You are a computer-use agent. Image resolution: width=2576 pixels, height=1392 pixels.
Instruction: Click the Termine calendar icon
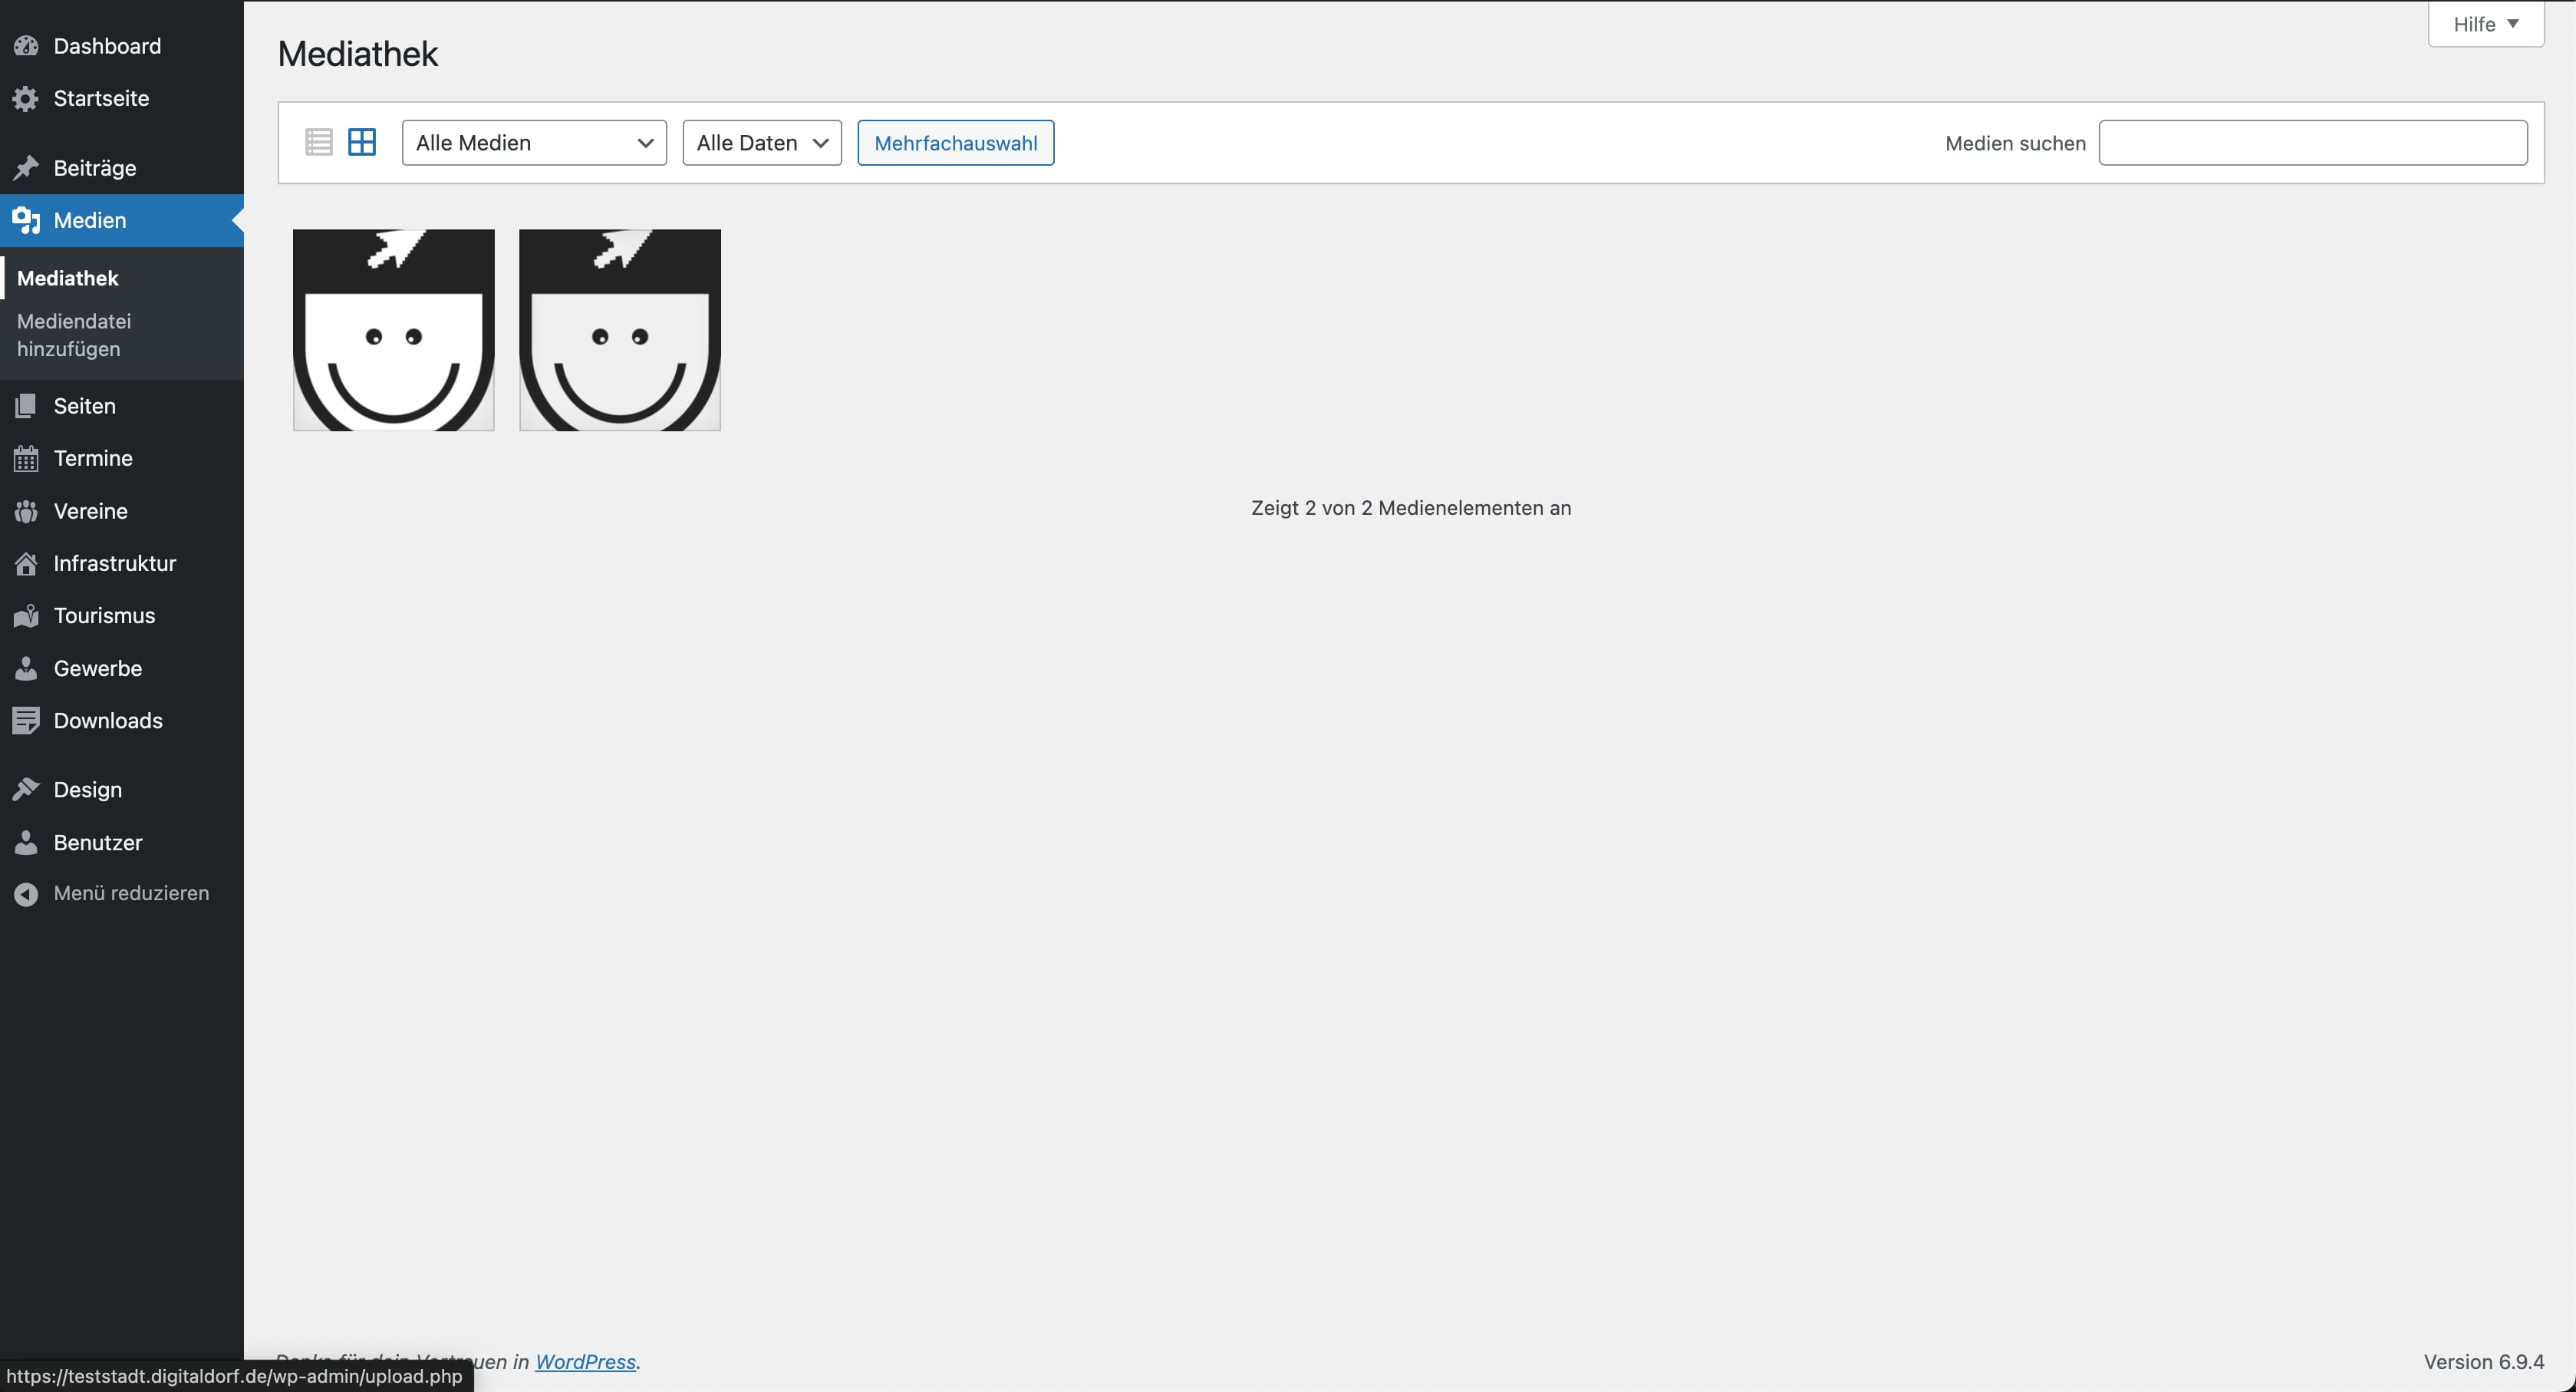pyautogui.click(x=26, y=458)
